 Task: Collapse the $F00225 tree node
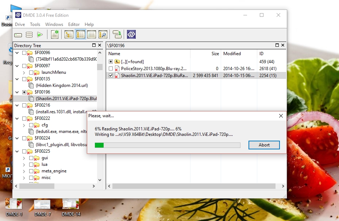pyautogui.click(x=17, y=151)
